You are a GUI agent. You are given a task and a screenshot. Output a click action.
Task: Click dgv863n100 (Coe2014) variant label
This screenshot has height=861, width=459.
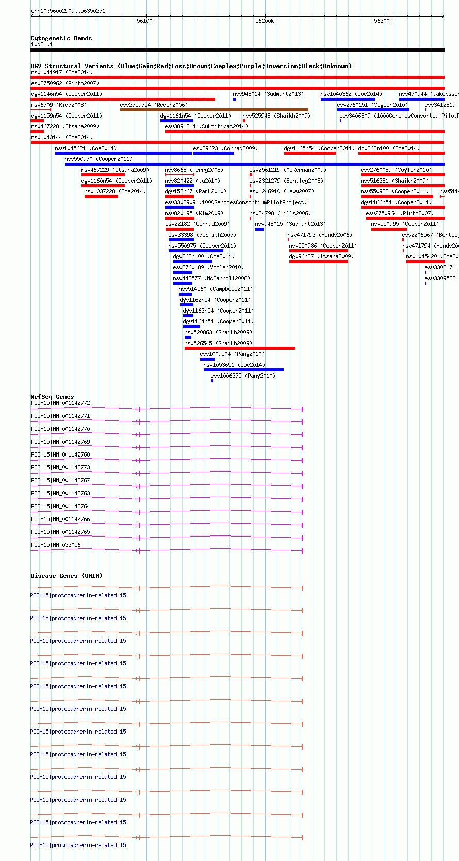click(x=389, y=148)
